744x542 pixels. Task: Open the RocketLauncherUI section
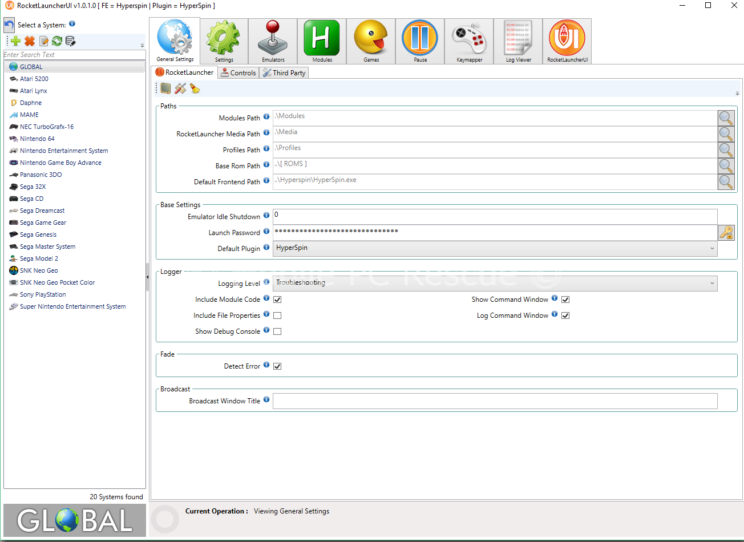click(567, 41)
